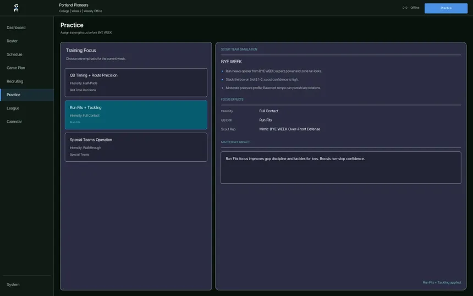Click the 0-0 Offline status
This screenshot has height=296, width=473.
click(410, 8)
